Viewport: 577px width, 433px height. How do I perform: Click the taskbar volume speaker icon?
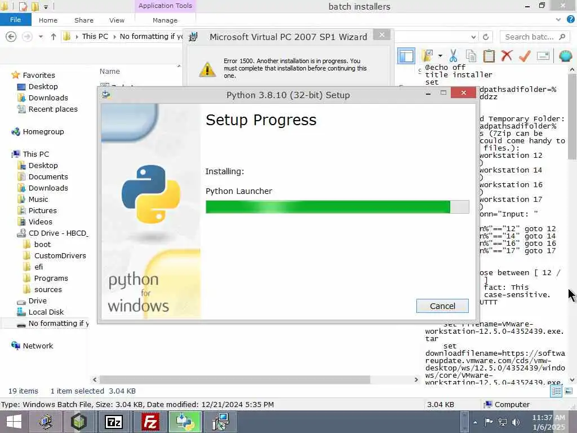tap(516, 422)
